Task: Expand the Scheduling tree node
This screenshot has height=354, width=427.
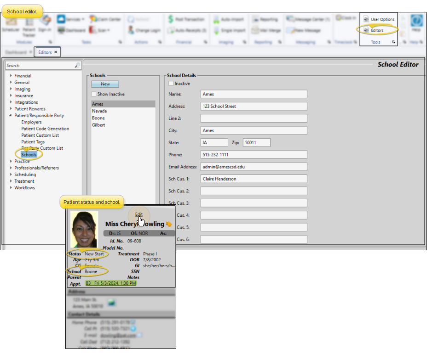Action: pos(11,174)
